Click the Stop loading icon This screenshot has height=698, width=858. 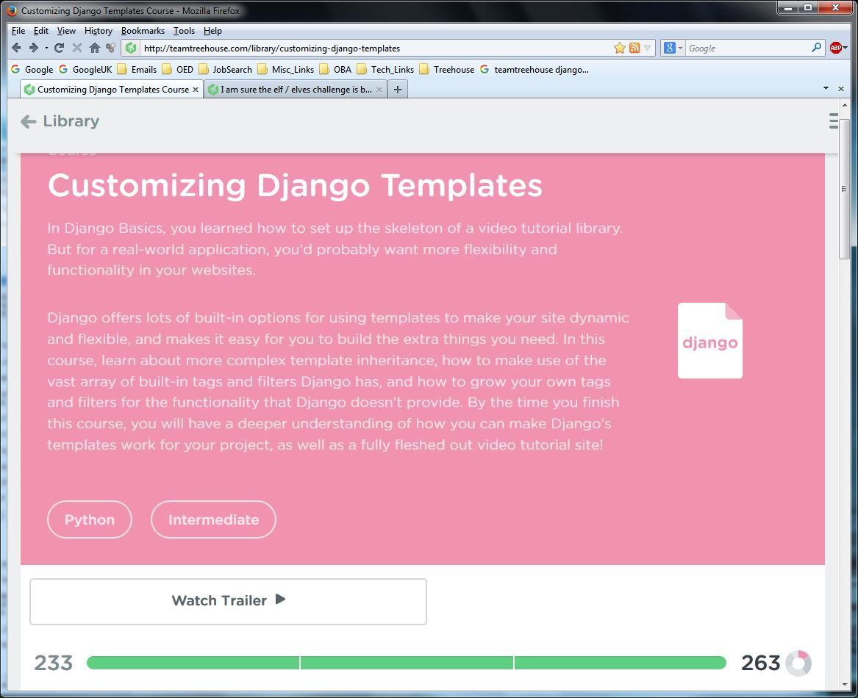[77, 48]
